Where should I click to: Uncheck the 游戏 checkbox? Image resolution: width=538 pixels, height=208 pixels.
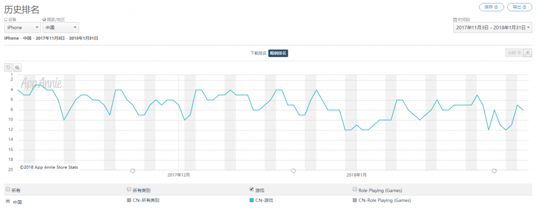coord(252,189)
